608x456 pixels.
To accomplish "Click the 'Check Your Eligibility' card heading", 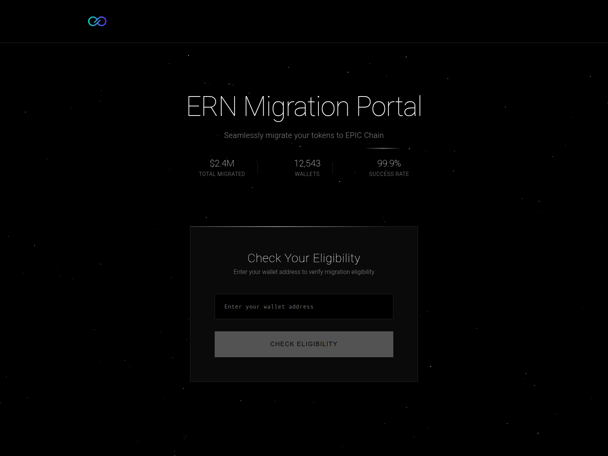I will tap(304, 258).
